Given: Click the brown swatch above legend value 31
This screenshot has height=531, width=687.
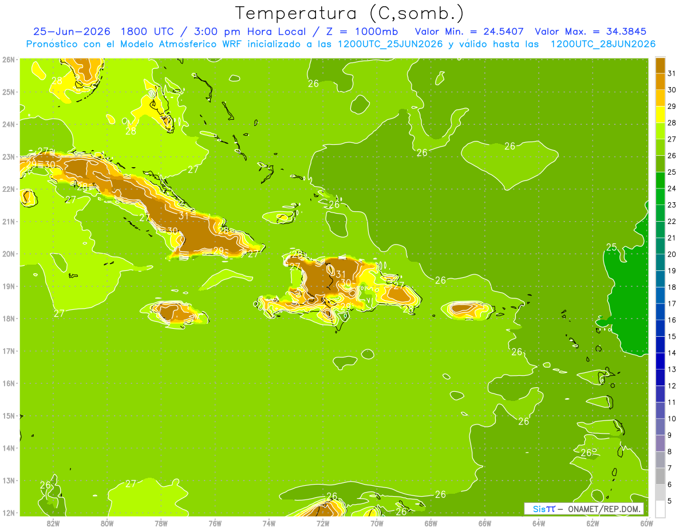Looking at the screenshot, I should [x=661, y=65].
